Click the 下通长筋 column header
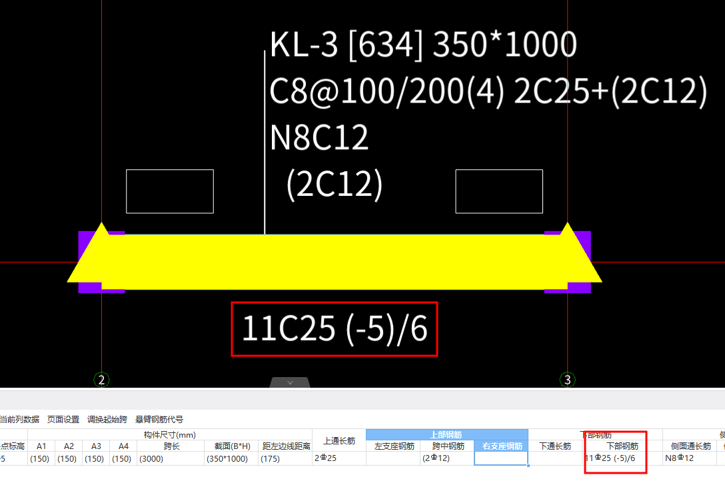This screenshot has width=725, height=489. [555, 446]
